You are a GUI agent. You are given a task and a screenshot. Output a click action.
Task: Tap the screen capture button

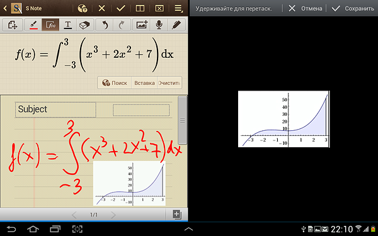pos(77,229)
